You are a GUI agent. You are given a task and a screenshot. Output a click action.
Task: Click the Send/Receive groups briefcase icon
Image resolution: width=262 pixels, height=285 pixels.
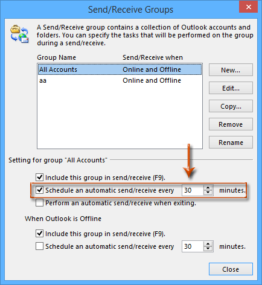click(19, 34)
